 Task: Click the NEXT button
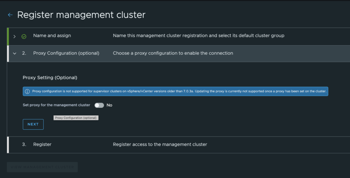pos(33,124)
